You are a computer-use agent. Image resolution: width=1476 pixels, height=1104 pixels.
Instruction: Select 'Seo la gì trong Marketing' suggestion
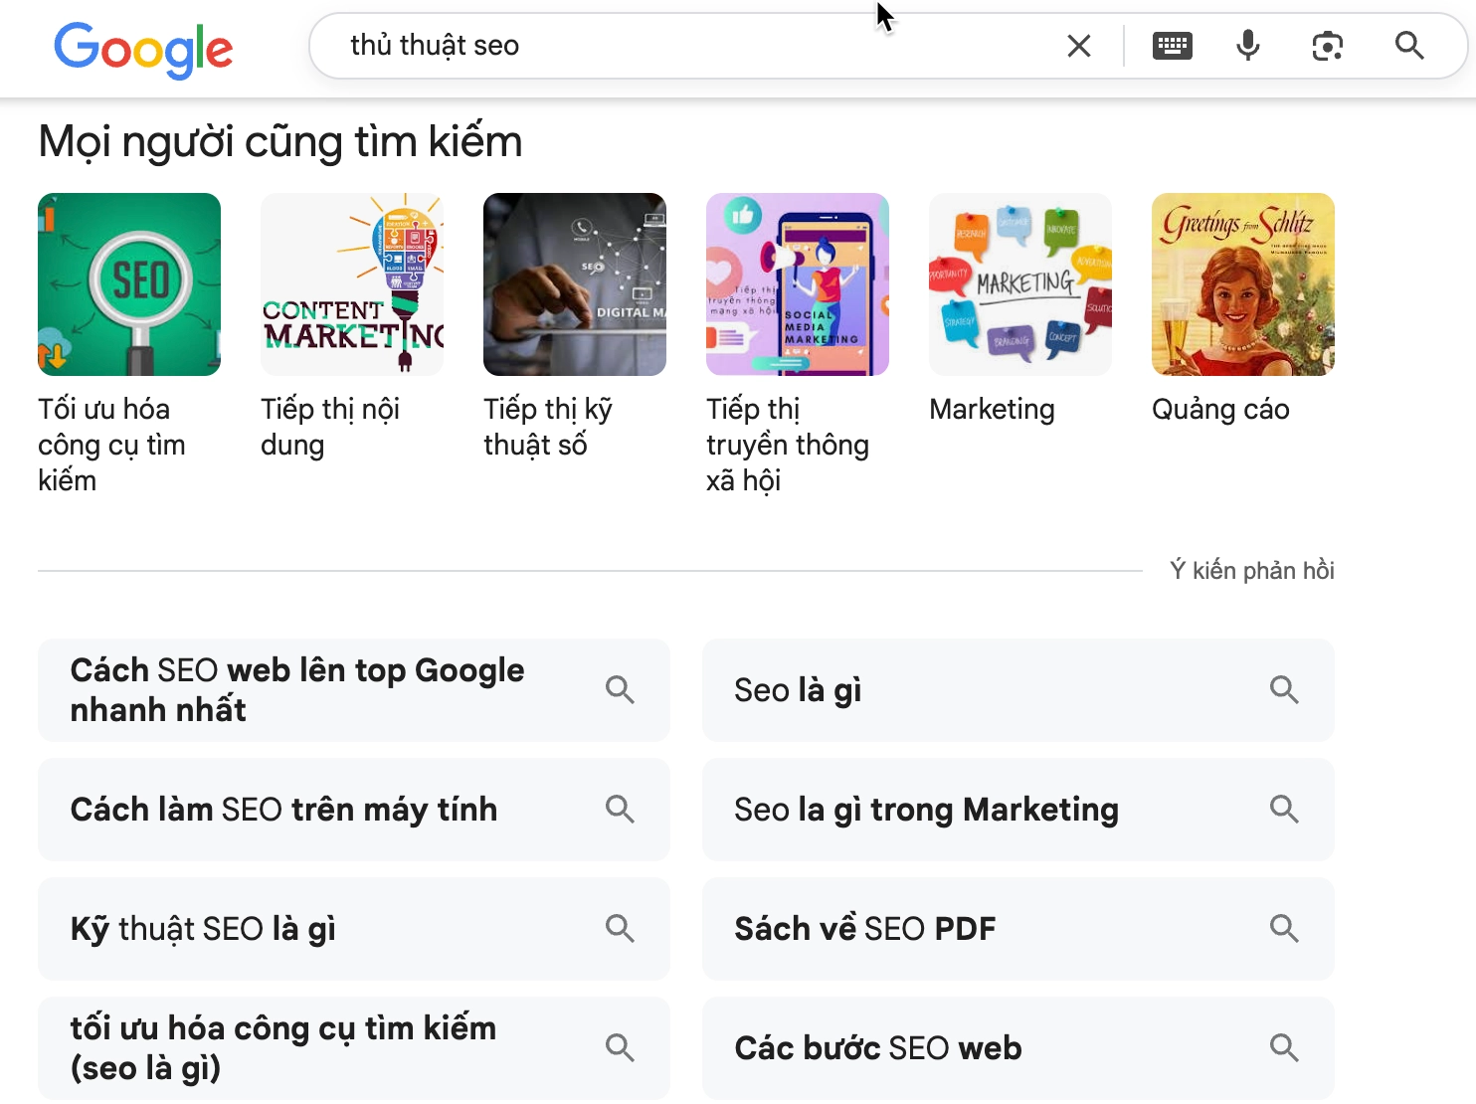tap(926, 809)
